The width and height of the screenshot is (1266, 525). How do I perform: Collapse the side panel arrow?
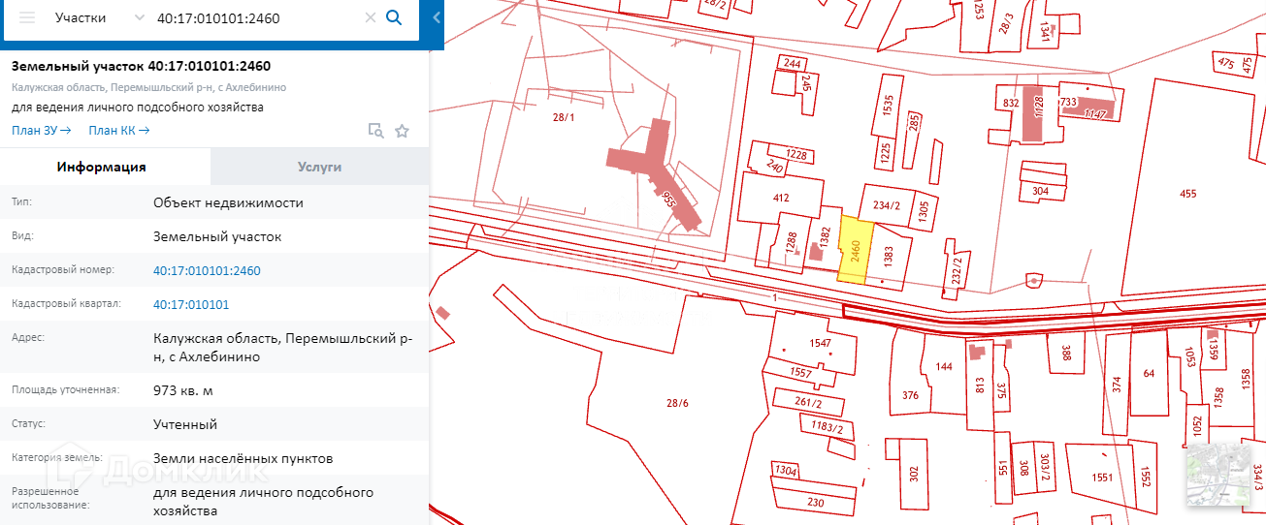[437, 17]
